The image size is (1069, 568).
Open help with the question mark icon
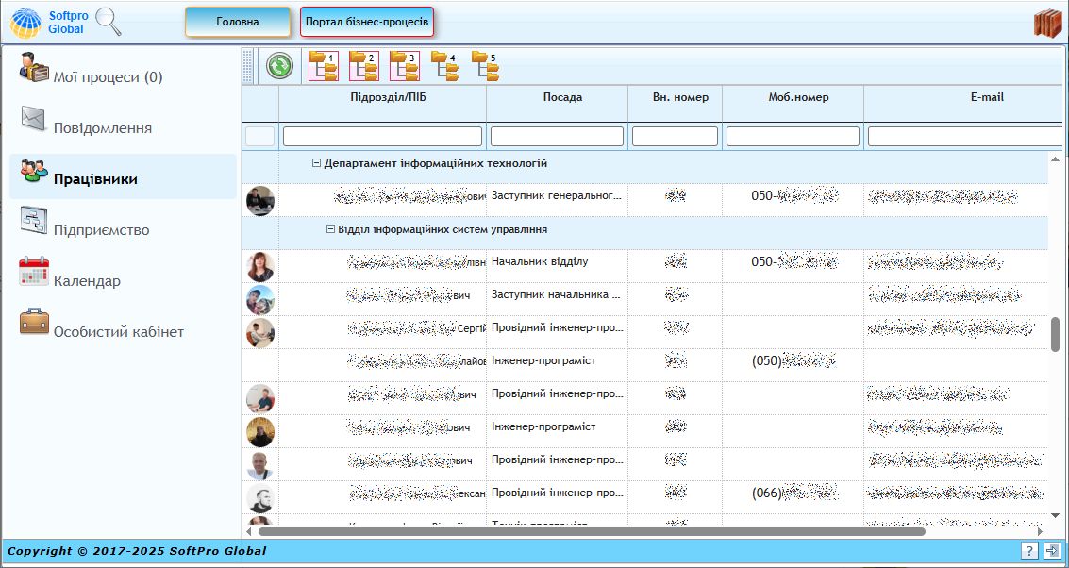[x=1029, y=550]
